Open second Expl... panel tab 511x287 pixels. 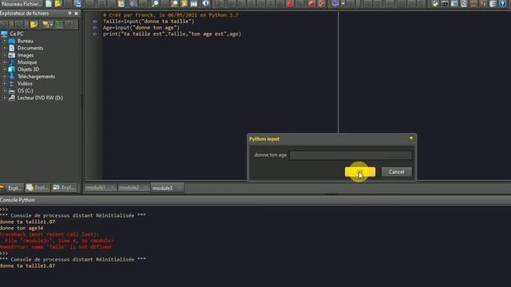(38, 188)
